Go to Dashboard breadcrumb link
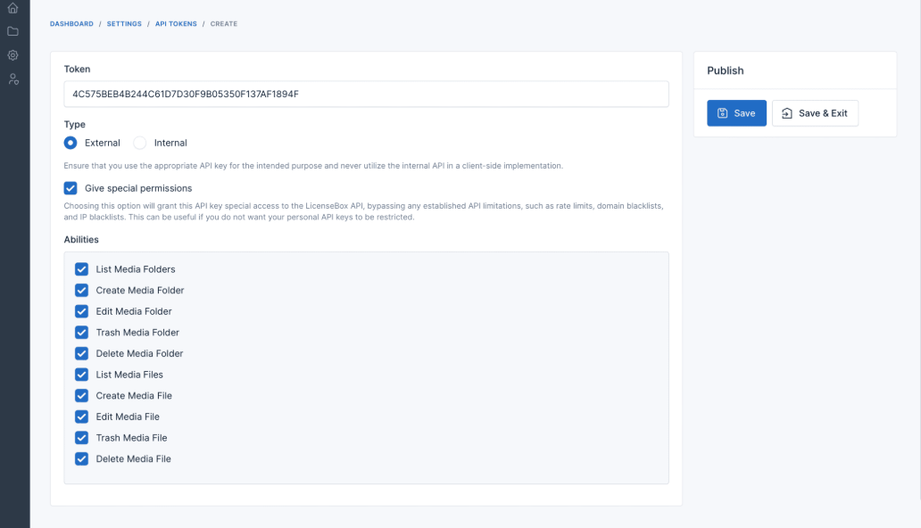 coord(71,24)
